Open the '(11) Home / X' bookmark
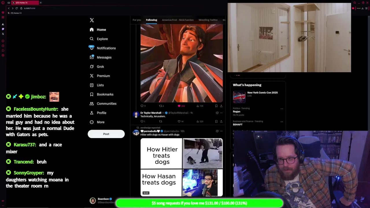 point(15,13)
